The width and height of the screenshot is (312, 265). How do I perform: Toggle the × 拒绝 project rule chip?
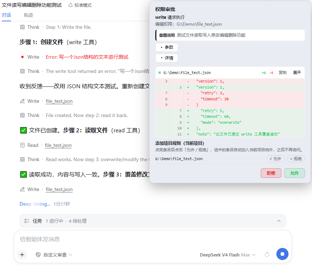(296, 159)
